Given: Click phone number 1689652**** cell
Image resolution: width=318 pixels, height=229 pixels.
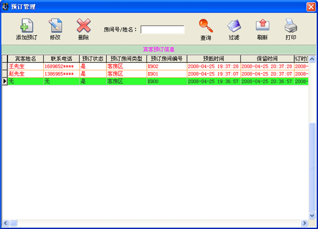Looking at the screenshot, I should 61,66.
